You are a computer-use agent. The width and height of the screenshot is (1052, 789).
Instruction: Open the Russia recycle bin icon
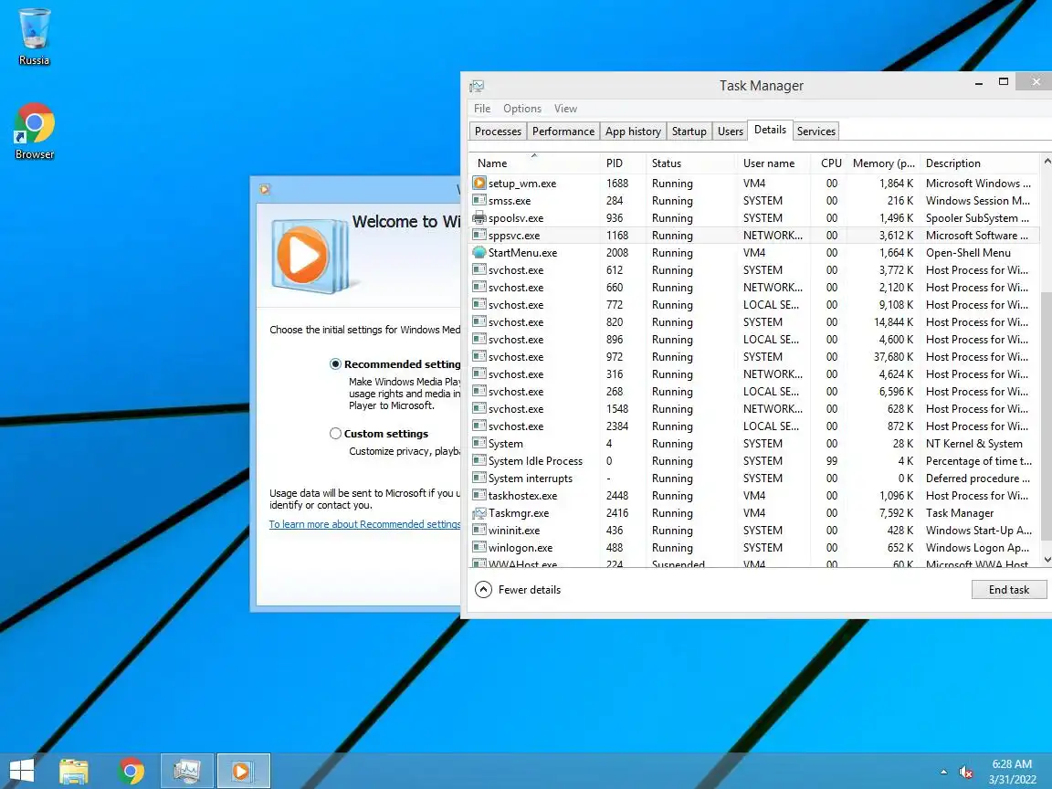pyautogui.click(x=34, y=37)
